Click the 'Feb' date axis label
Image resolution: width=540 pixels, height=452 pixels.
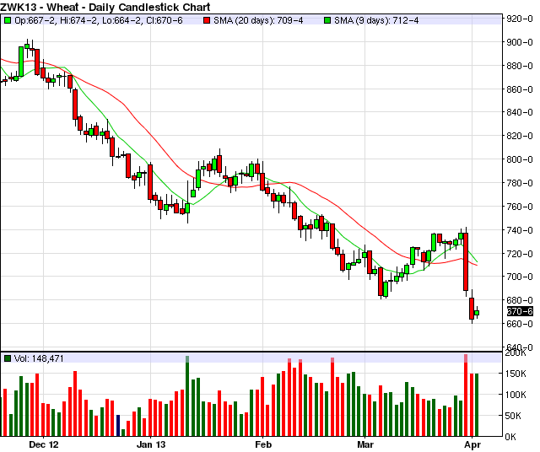tap(263, 444)
